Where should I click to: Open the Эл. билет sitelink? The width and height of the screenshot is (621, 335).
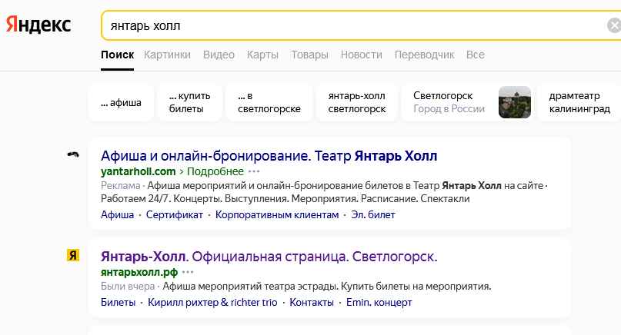tap(373, 215)
